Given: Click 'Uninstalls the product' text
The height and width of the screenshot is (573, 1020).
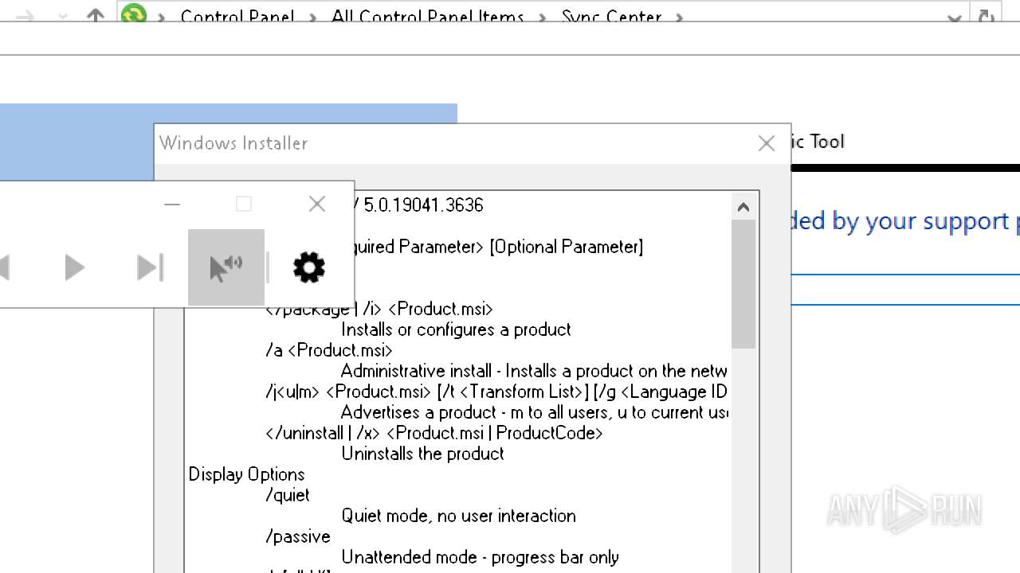Looking at the screenshot, I should click(423, 454).
